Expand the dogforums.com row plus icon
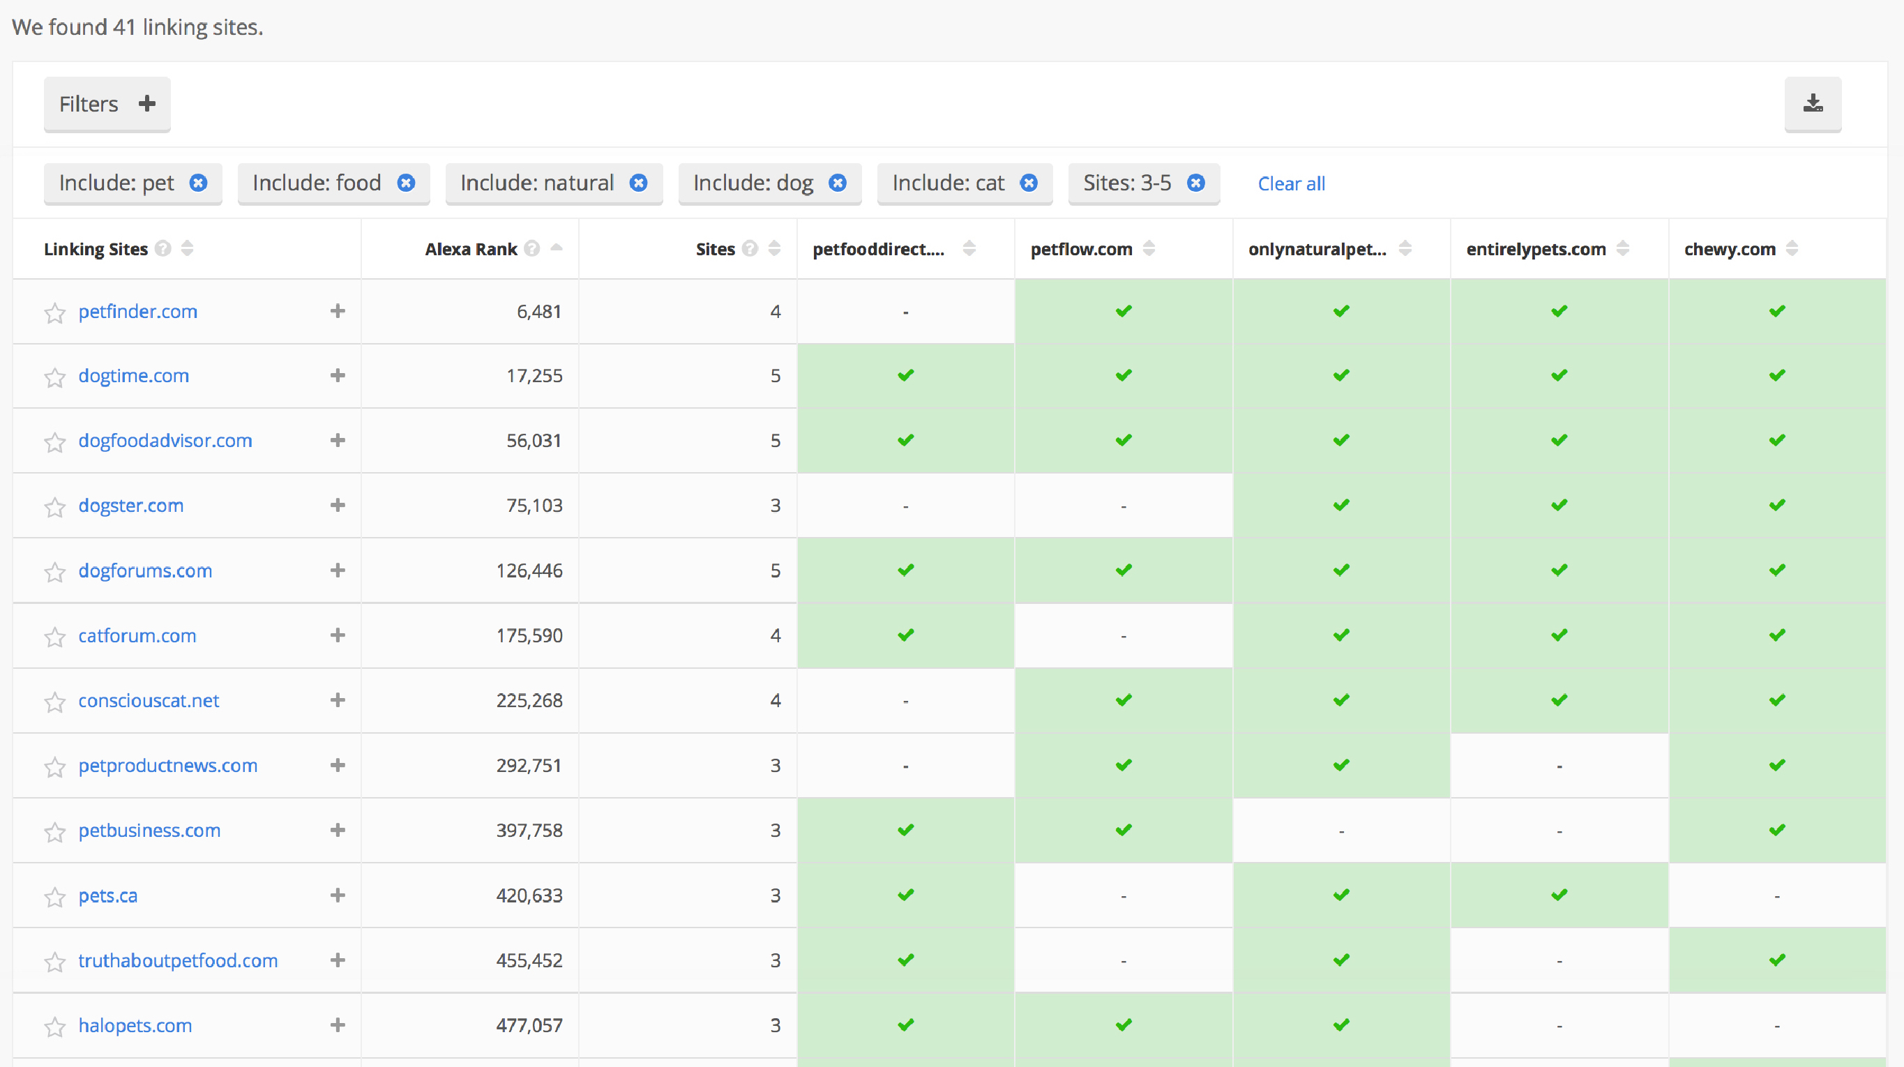This screenshot has width=1904, height=1067. [x=338, y=570]
